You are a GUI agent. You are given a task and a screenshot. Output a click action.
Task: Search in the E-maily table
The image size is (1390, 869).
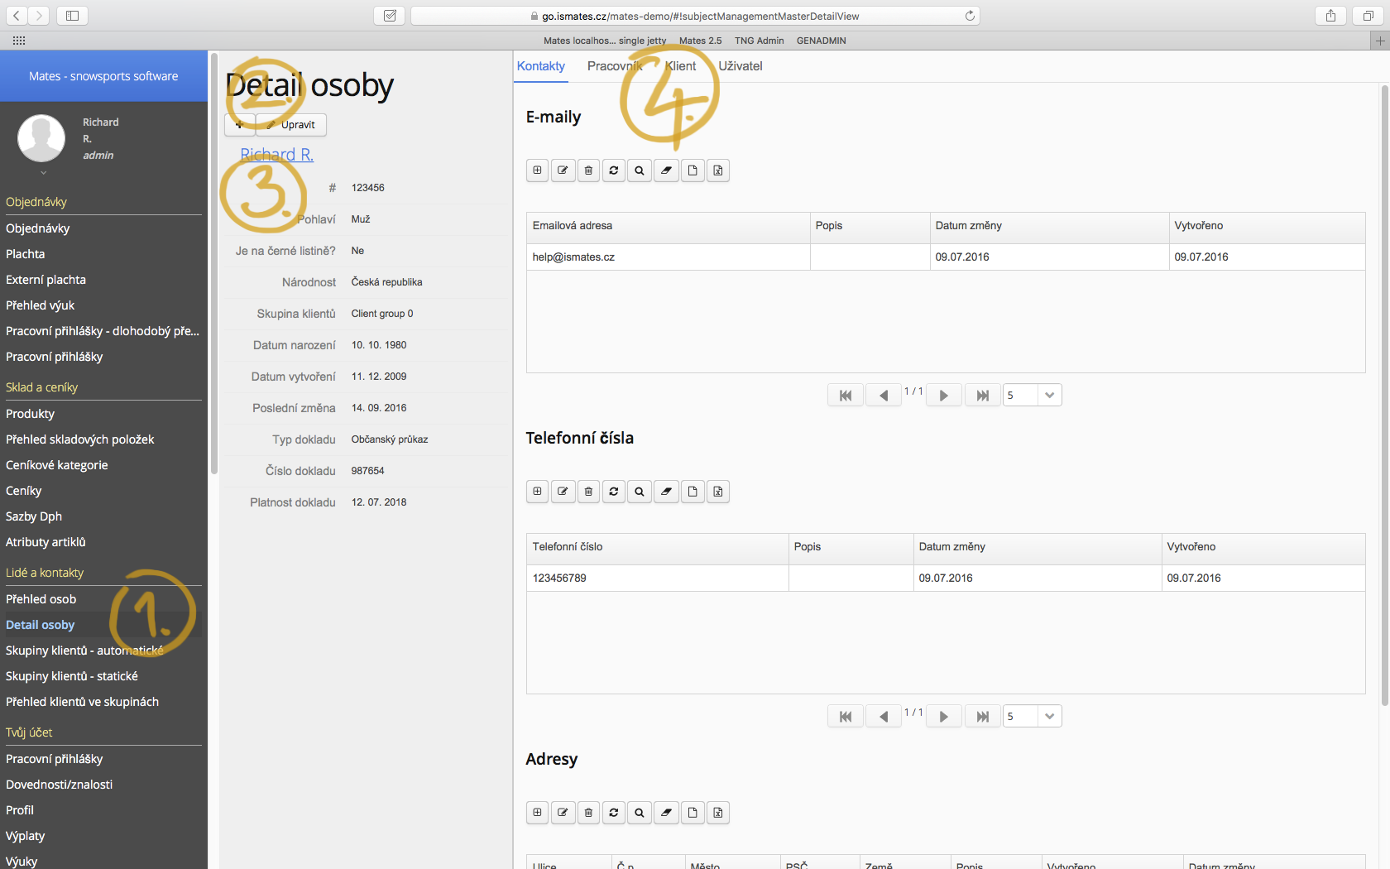(640, 170)
